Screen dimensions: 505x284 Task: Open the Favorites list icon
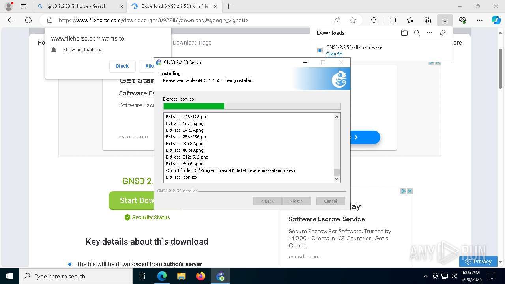pos(410,20)
